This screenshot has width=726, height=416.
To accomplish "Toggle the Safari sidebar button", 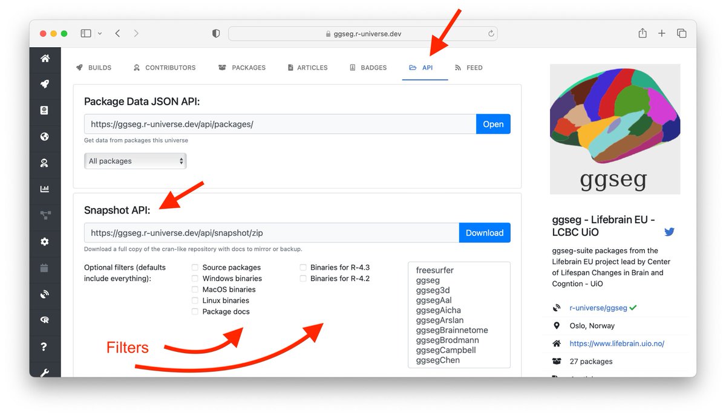I will 86,33.
